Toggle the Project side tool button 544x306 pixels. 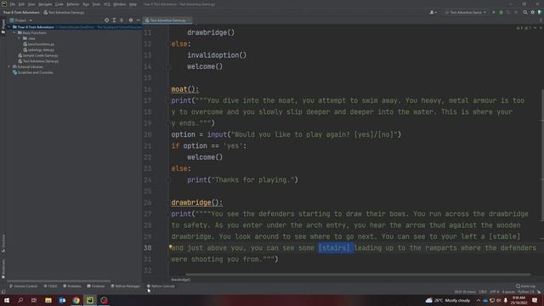pos(3,26)
